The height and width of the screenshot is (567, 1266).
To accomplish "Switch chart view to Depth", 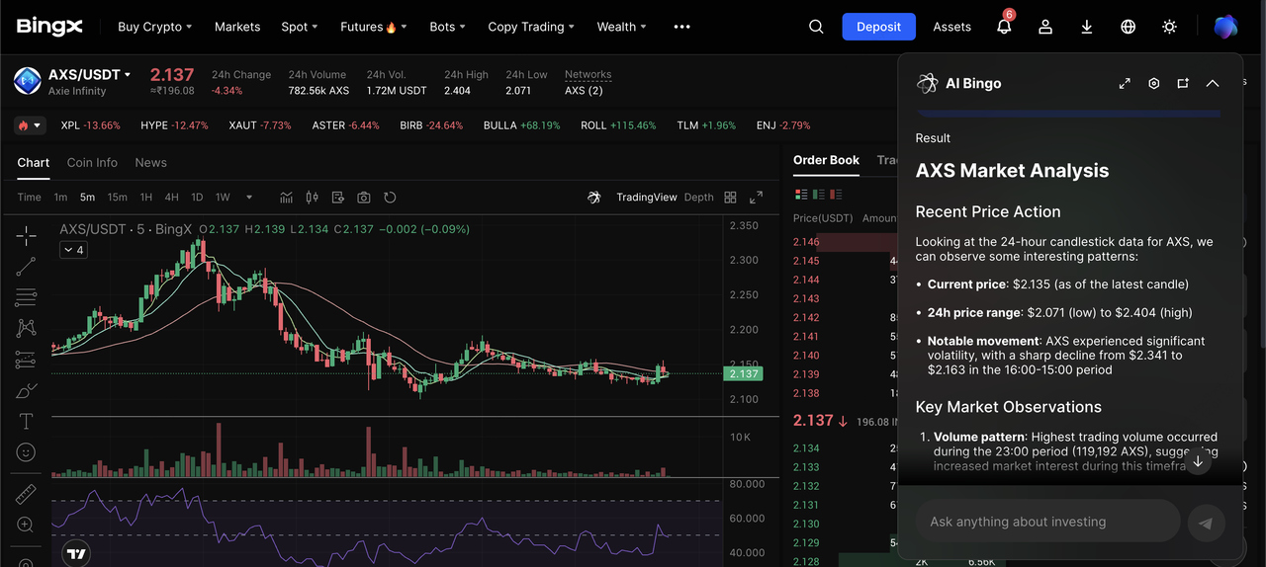I will [x=698, y=198].
